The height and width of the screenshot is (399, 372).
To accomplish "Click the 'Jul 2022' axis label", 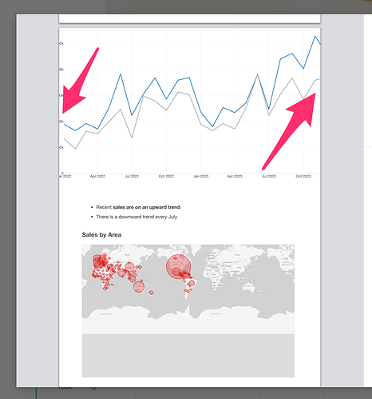I will tap(132, 176).
